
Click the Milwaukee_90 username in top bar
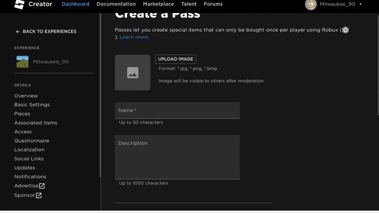coord(338,4)
